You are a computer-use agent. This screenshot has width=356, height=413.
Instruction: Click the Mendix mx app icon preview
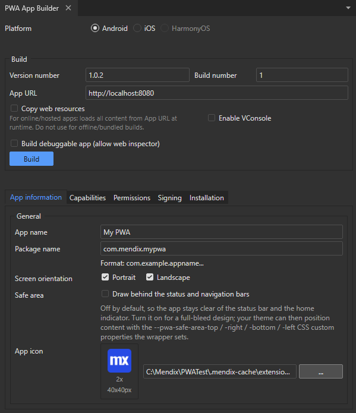click(x=119, y=361)
